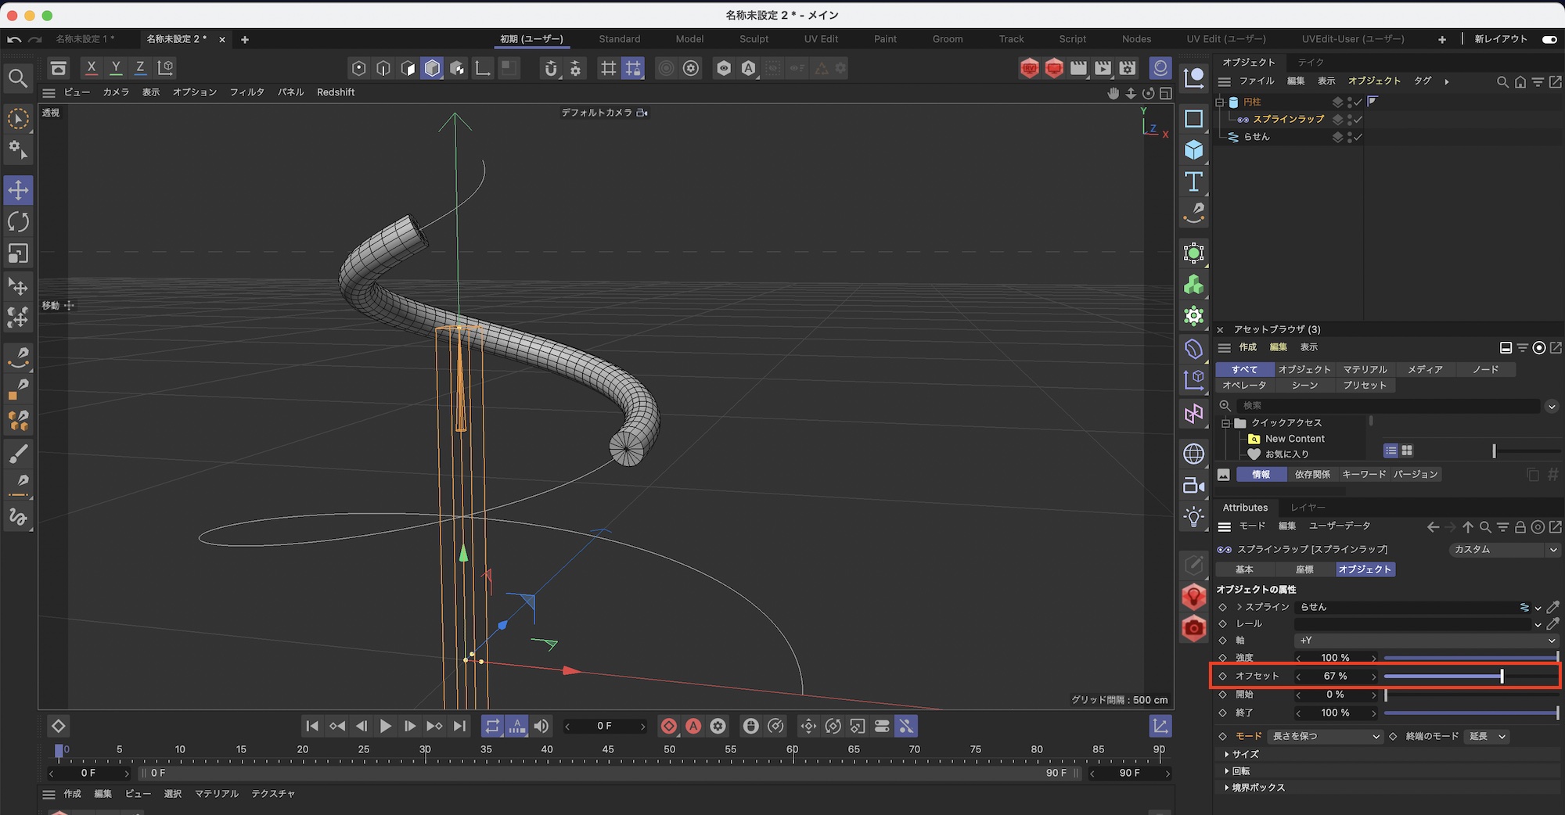Expand the サイズ section
The width and height of the screenshot is (1565, 815).
[1245, 754]
